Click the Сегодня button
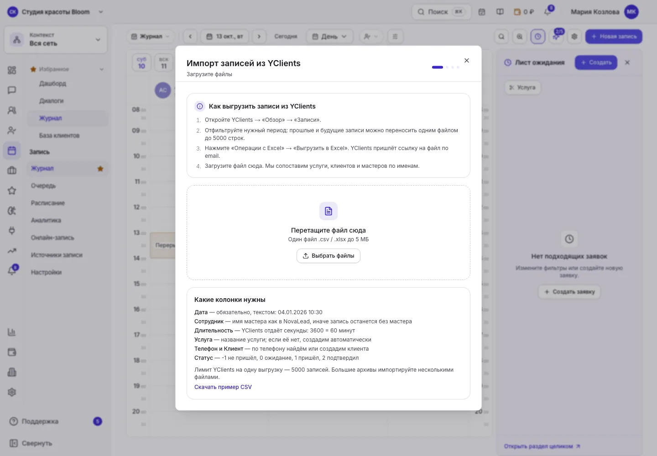 point(286,36)
